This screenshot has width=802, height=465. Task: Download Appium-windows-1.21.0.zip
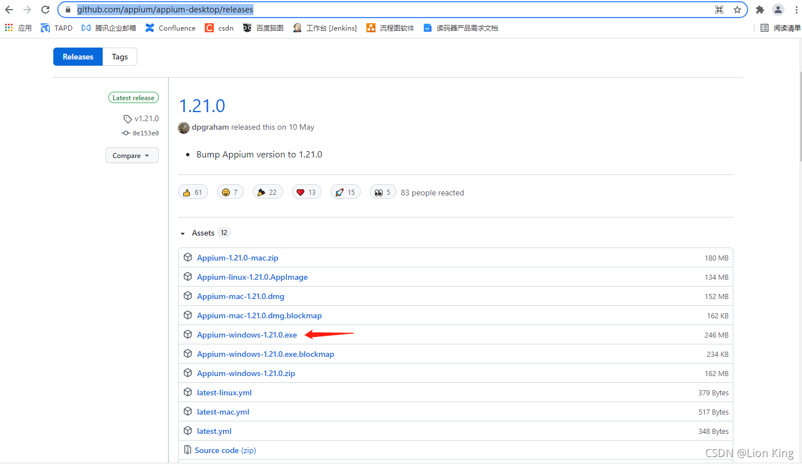[246, 373]
